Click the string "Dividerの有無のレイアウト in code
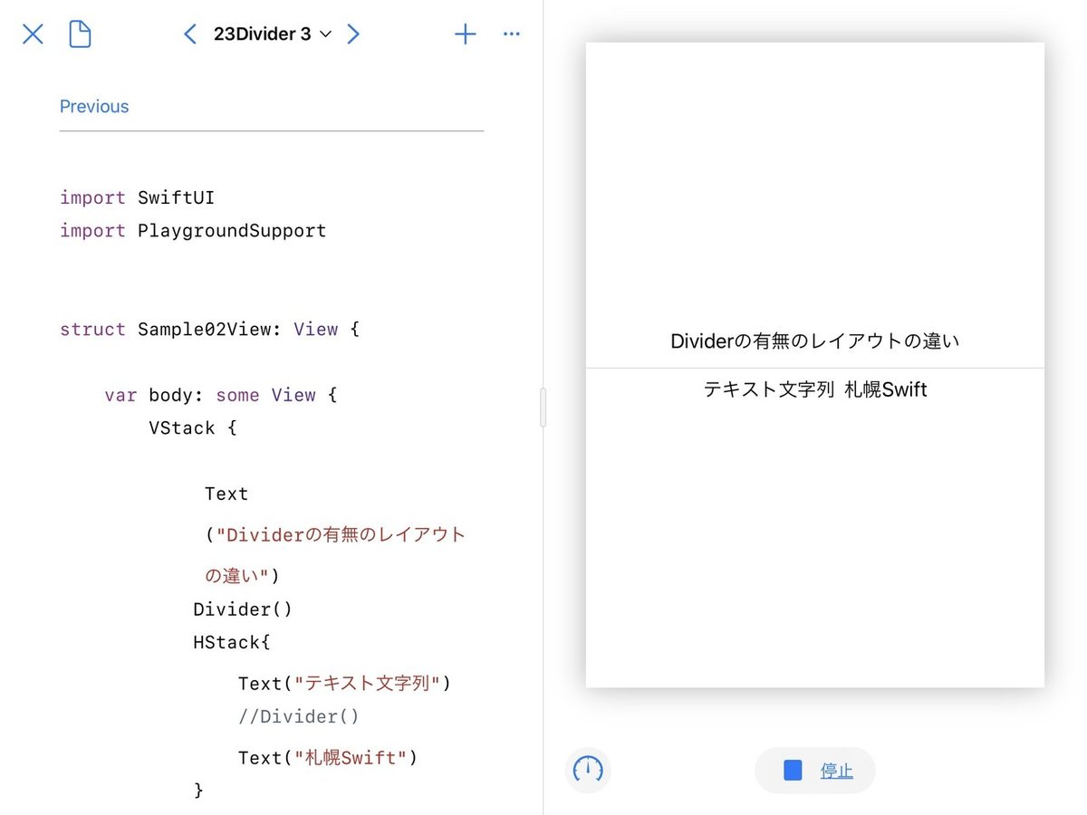The image size is (1087, 815). pos(341,535)
